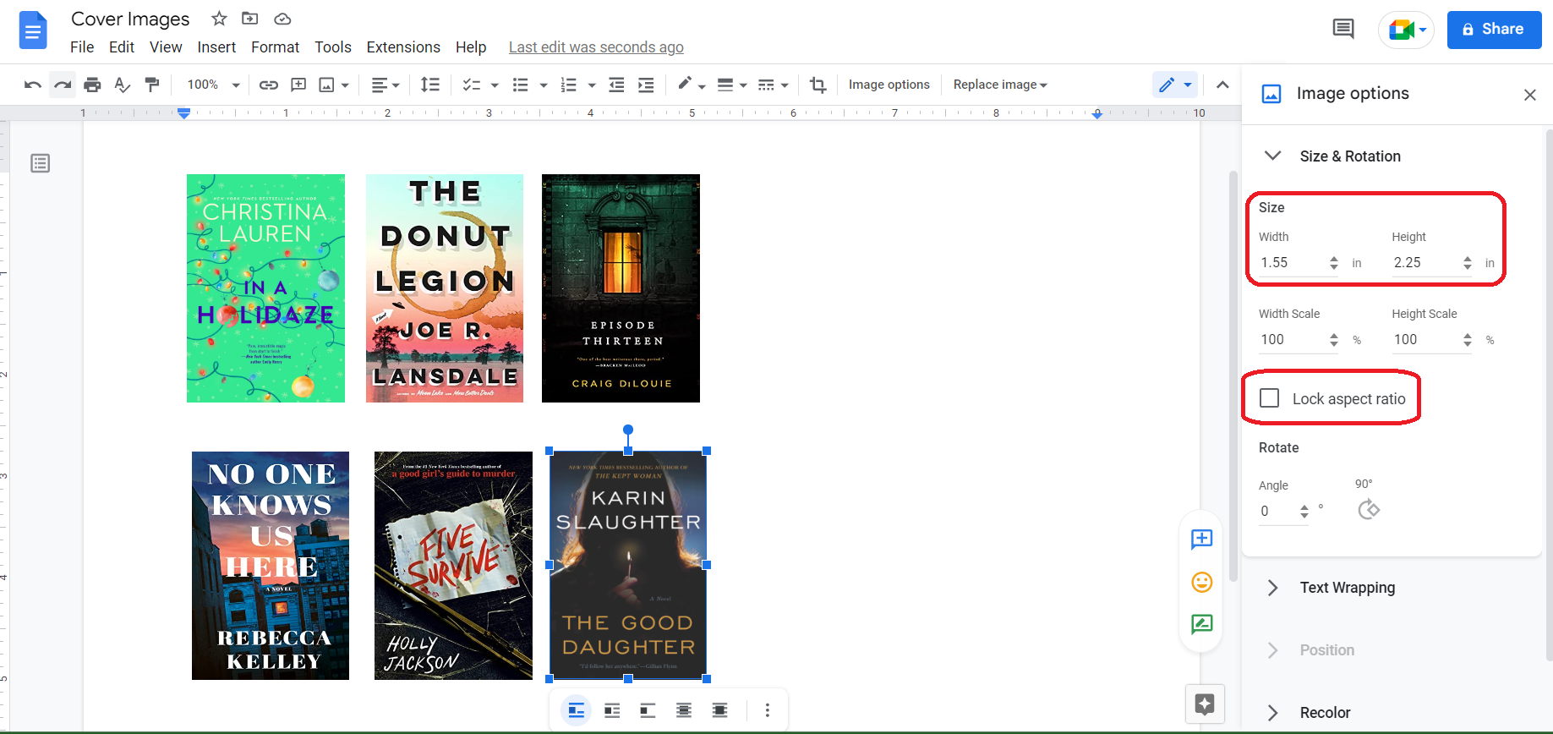Add comment from side floating button
1553x734 pixels.
coord(1201,540)
